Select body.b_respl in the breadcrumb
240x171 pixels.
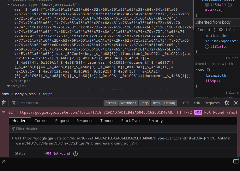coord(26,94)
